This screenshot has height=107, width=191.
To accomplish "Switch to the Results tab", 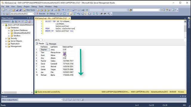I will point(40,44).
